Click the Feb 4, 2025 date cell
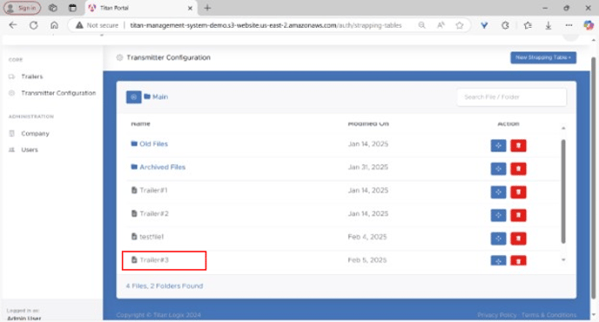 (367, 237)
